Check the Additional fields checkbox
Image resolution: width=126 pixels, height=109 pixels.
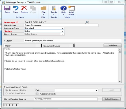37,94
